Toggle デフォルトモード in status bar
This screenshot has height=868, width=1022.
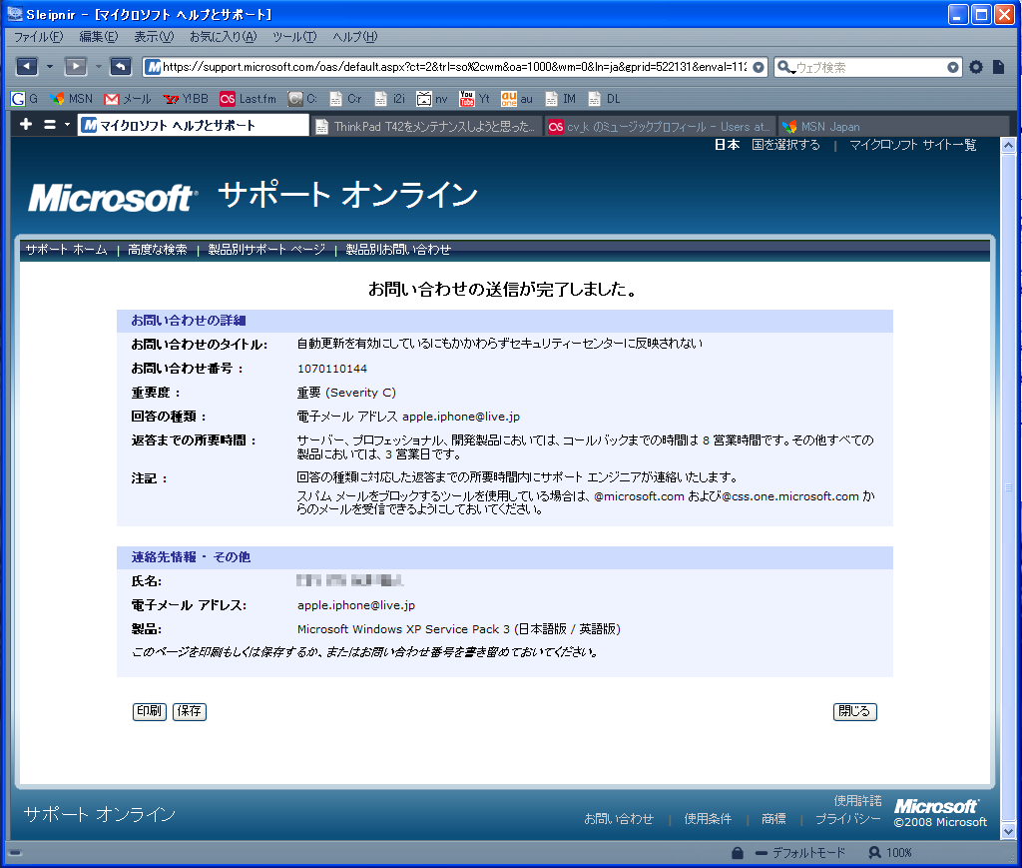click(x=800, y=852)
